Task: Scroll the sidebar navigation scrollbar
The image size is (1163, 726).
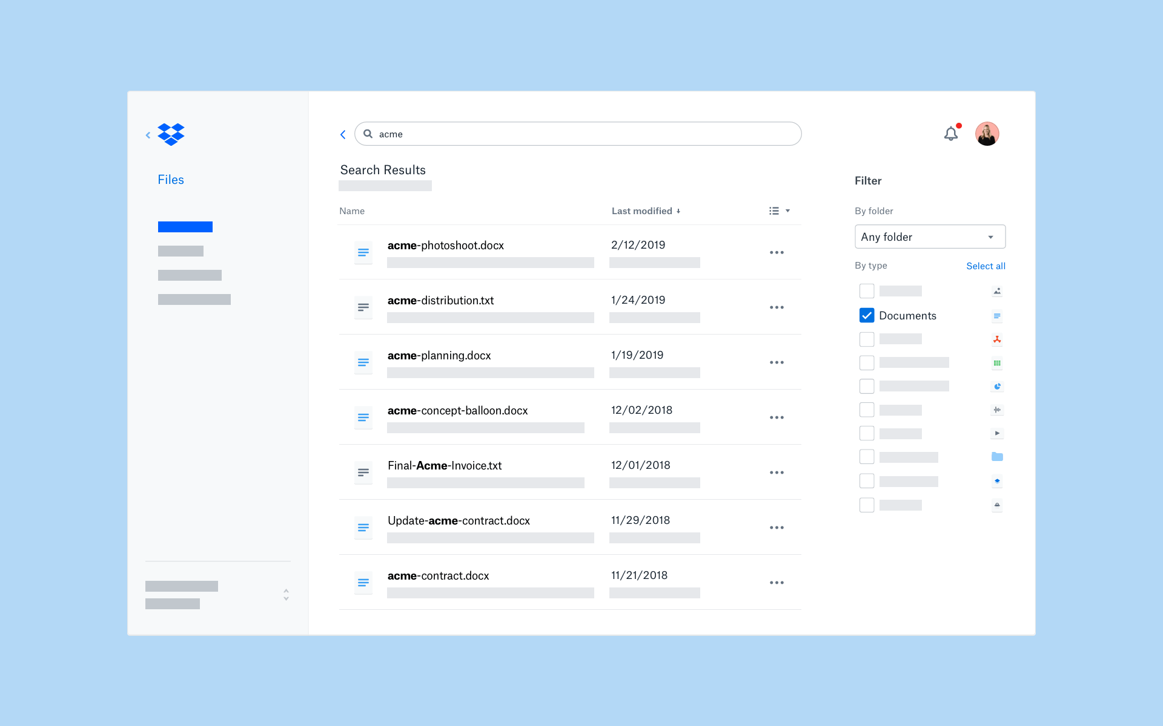Action: coord(287,595)
